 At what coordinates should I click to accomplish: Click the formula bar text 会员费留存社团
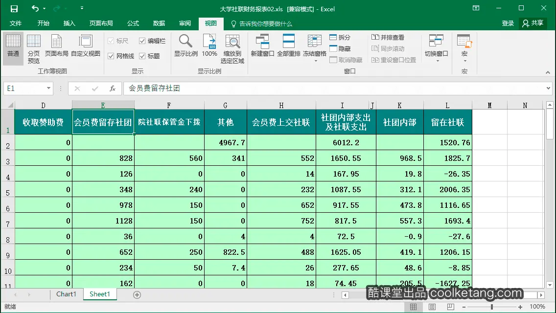coord(154,88)
